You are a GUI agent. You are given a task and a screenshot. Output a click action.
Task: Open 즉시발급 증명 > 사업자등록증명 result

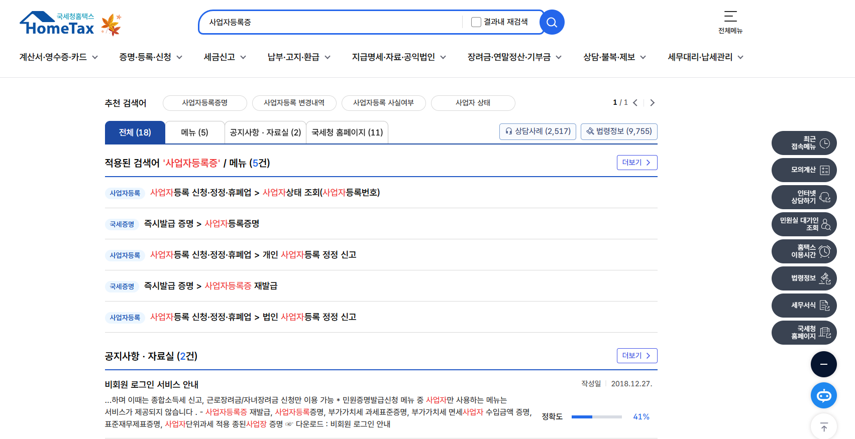point(201,224)
